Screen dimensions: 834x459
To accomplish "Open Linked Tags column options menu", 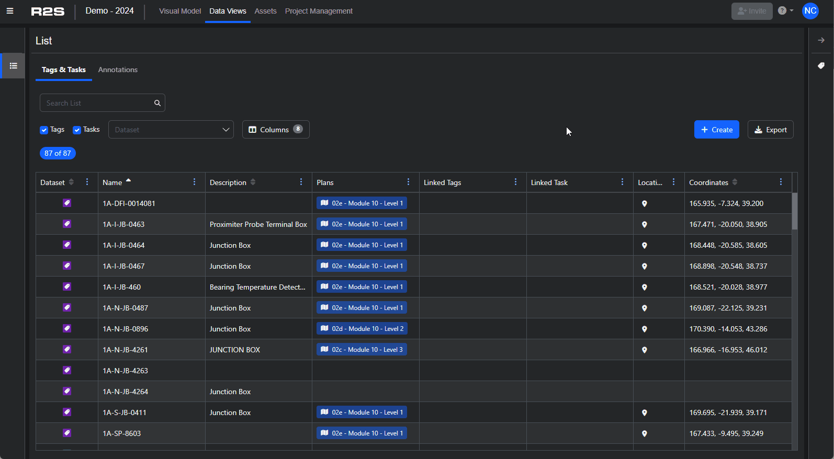I will 516,182.
